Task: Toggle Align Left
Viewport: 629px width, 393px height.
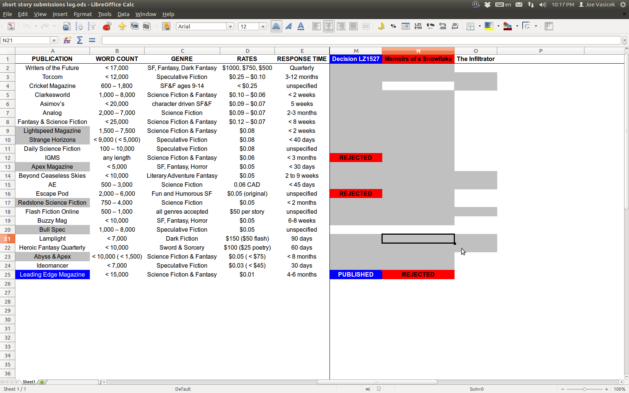Action: (x=316, y=26)
